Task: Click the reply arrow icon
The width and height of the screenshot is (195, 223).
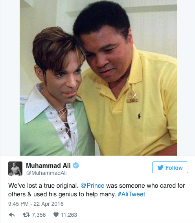Action: coord(12,215)
